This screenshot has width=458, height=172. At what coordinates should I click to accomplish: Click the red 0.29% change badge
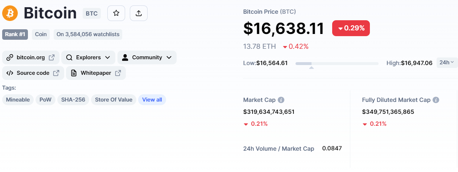click(351, 28)
